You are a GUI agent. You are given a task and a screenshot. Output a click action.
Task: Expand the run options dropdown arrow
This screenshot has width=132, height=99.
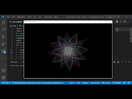tap(114, 22)
